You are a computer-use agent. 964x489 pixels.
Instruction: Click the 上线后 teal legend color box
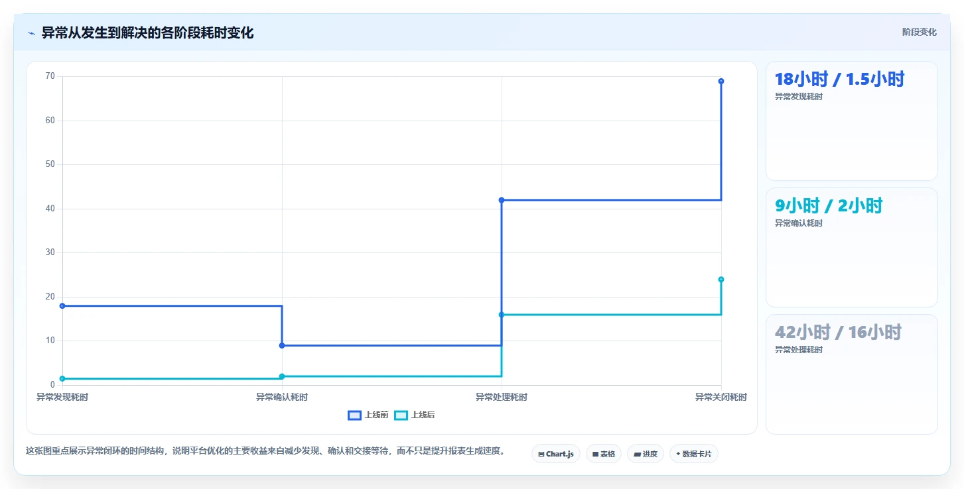click(401, 415)
